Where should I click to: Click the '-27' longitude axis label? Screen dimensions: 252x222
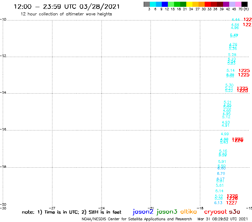(52, 208)
